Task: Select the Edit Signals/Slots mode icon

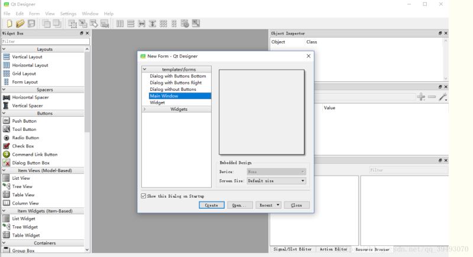Action: tap(83, 24)
